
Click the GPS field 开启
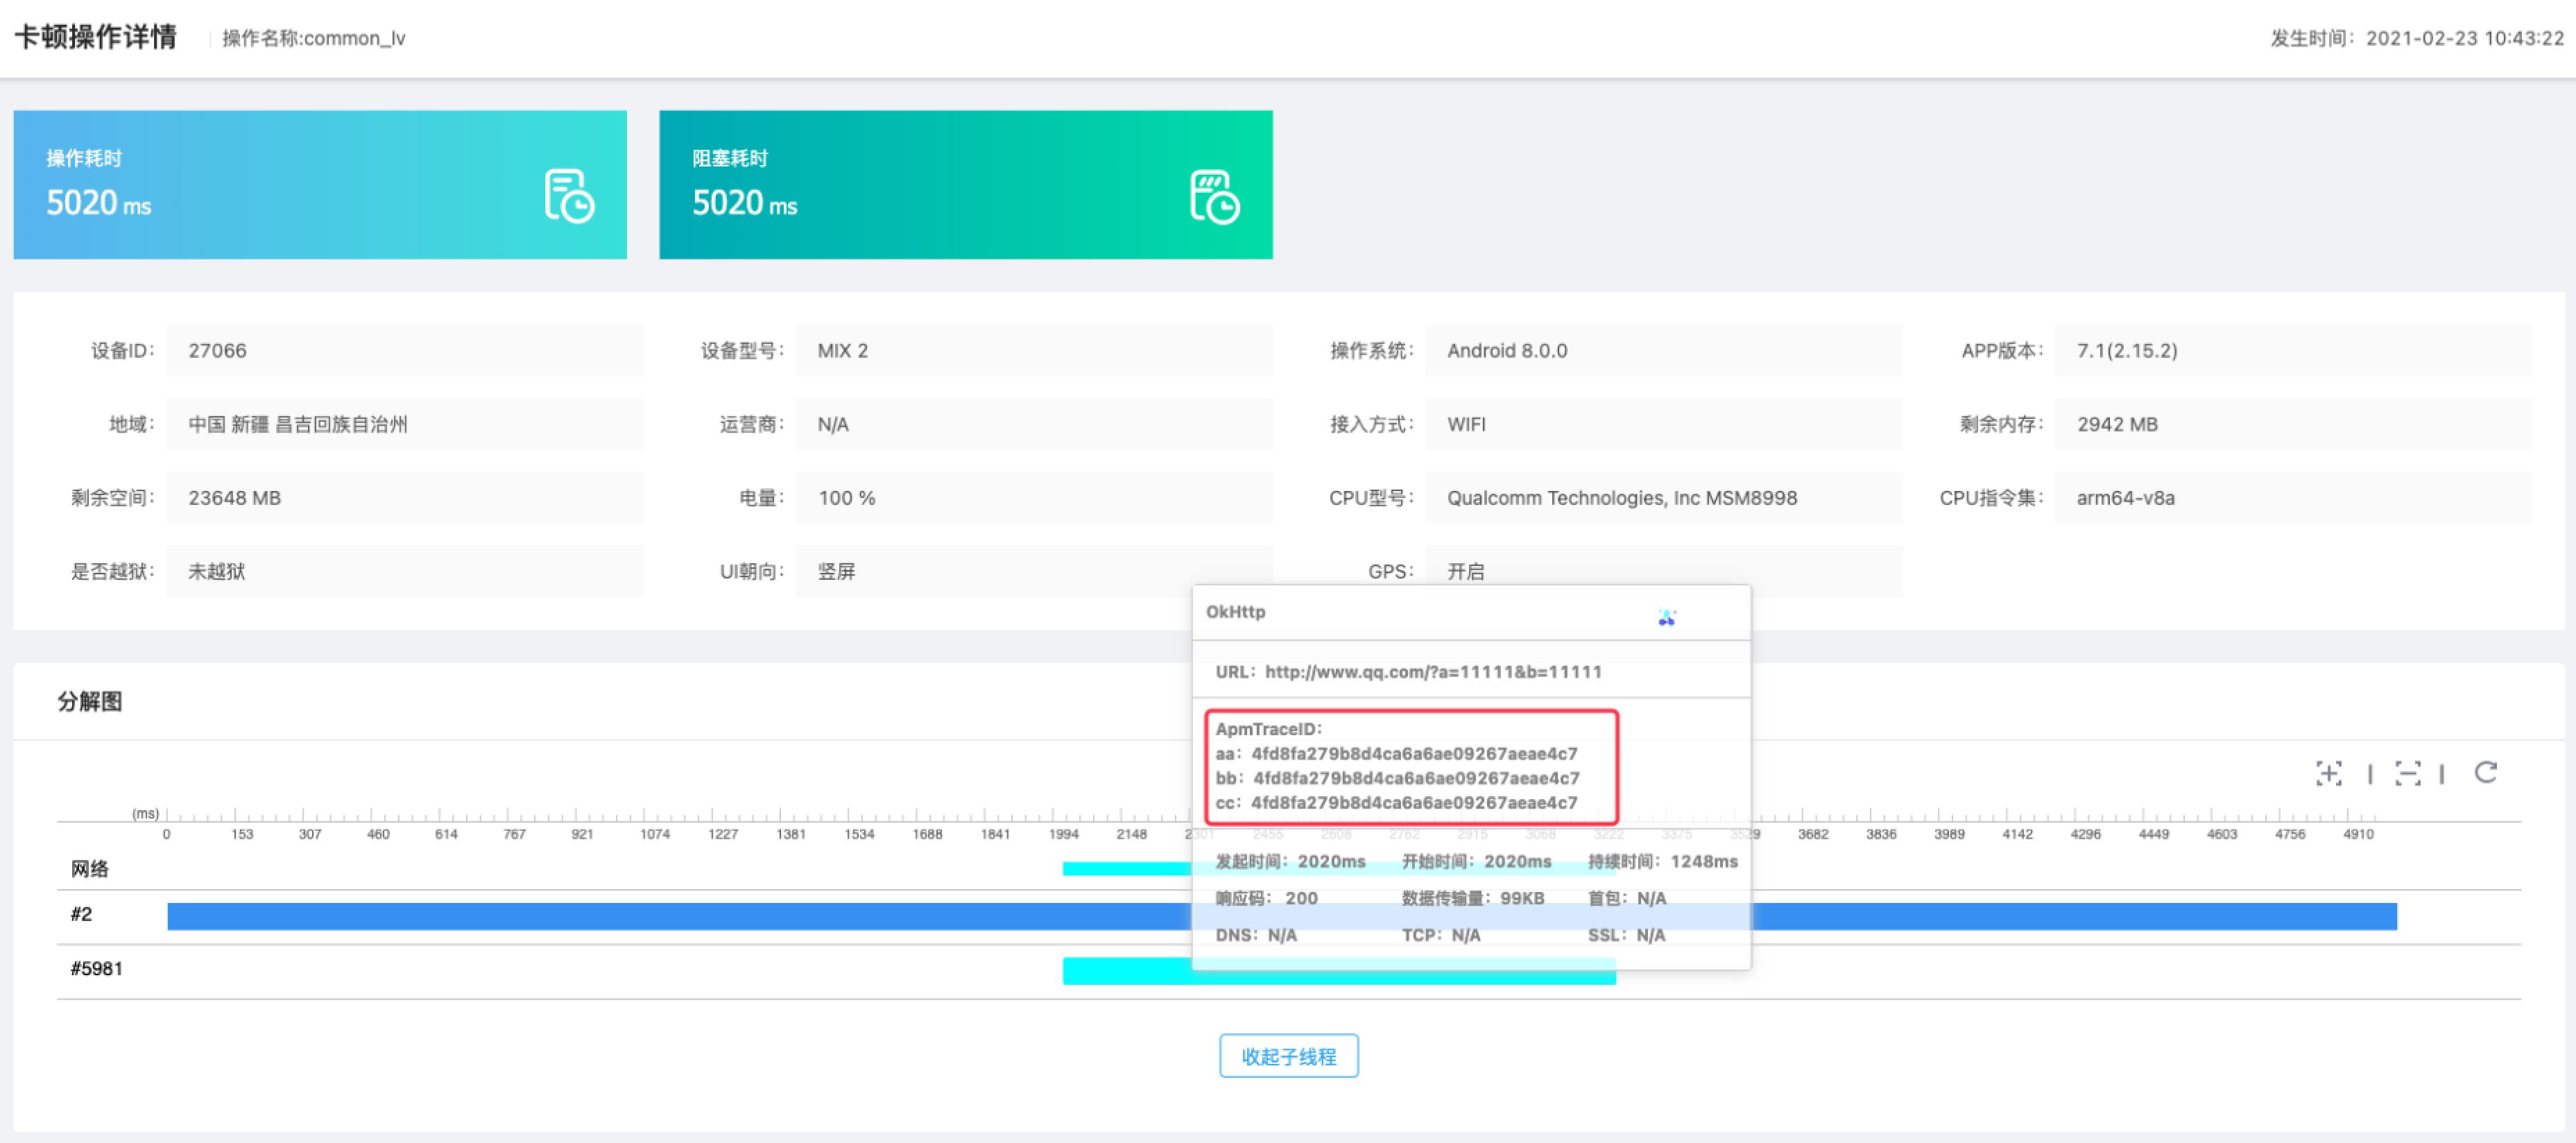(x=1664, y=572)
